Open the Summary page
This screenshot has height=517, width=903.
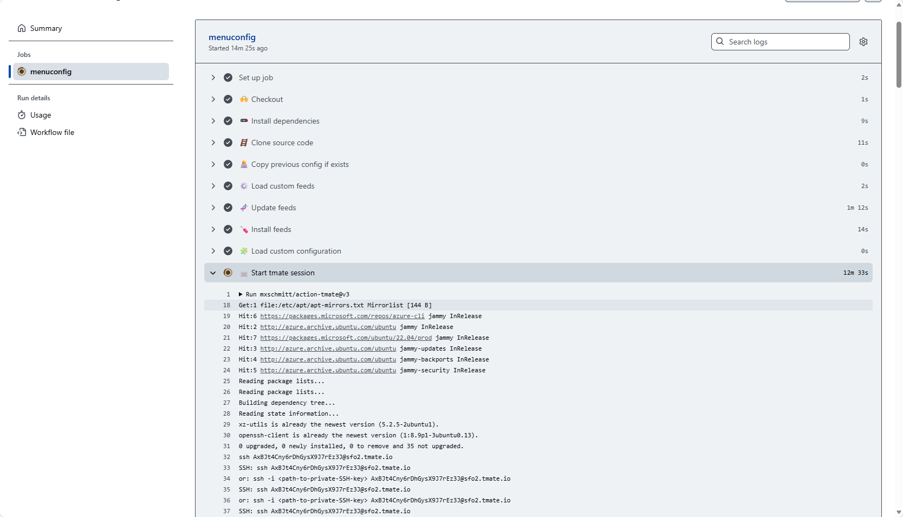click(46, 28)
